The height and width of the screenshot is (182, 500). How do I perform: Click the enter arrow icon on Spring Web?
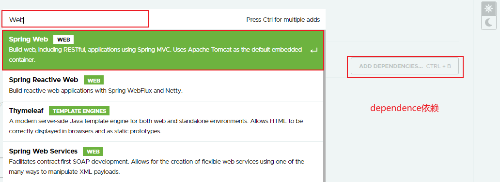click(x=314, y=50)
